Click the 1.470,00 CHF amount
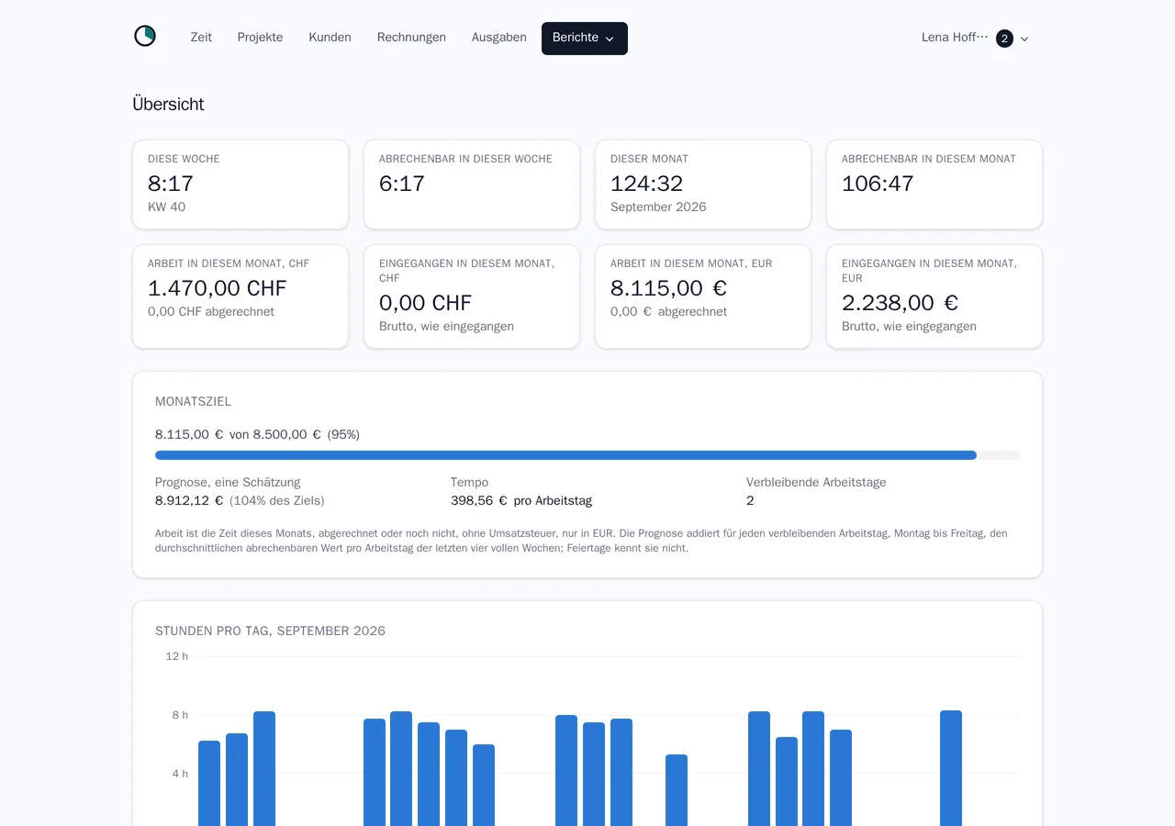Viewport: 1175px width, 826px height. 218,288
